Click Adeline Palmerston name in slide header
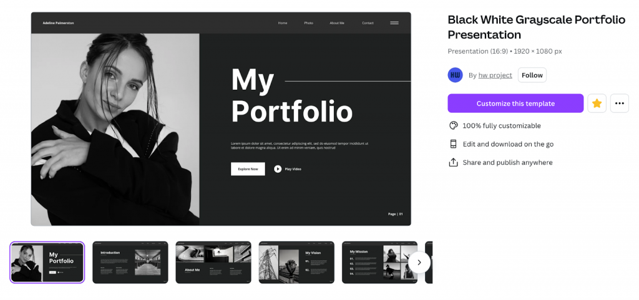 pos(58,23)
